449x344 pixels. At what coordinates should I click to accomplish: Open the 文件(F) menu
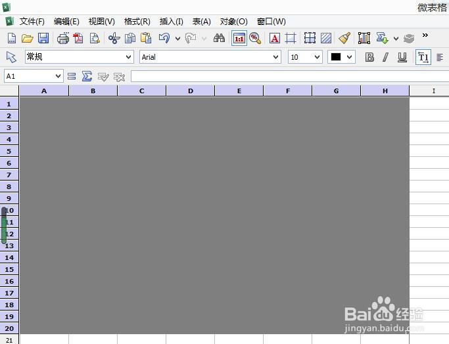point(32,22)
